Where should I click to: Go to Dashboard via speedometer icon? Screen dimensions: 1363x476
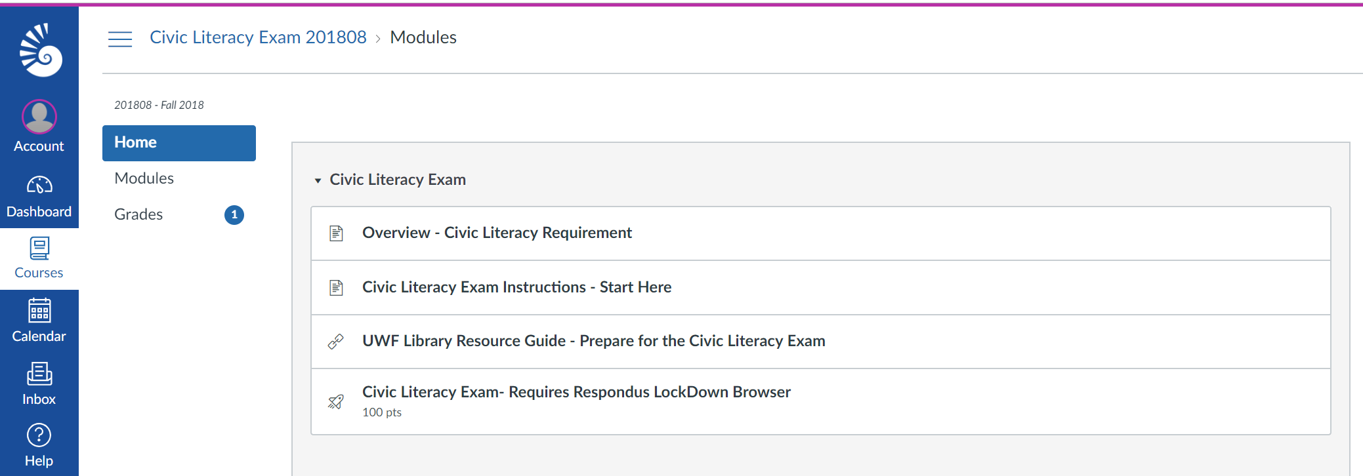(x=39, y=186)
